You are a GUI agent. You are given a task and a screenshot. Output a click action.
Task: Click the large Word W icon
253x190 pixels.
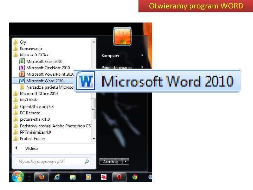tap(85, 81)
